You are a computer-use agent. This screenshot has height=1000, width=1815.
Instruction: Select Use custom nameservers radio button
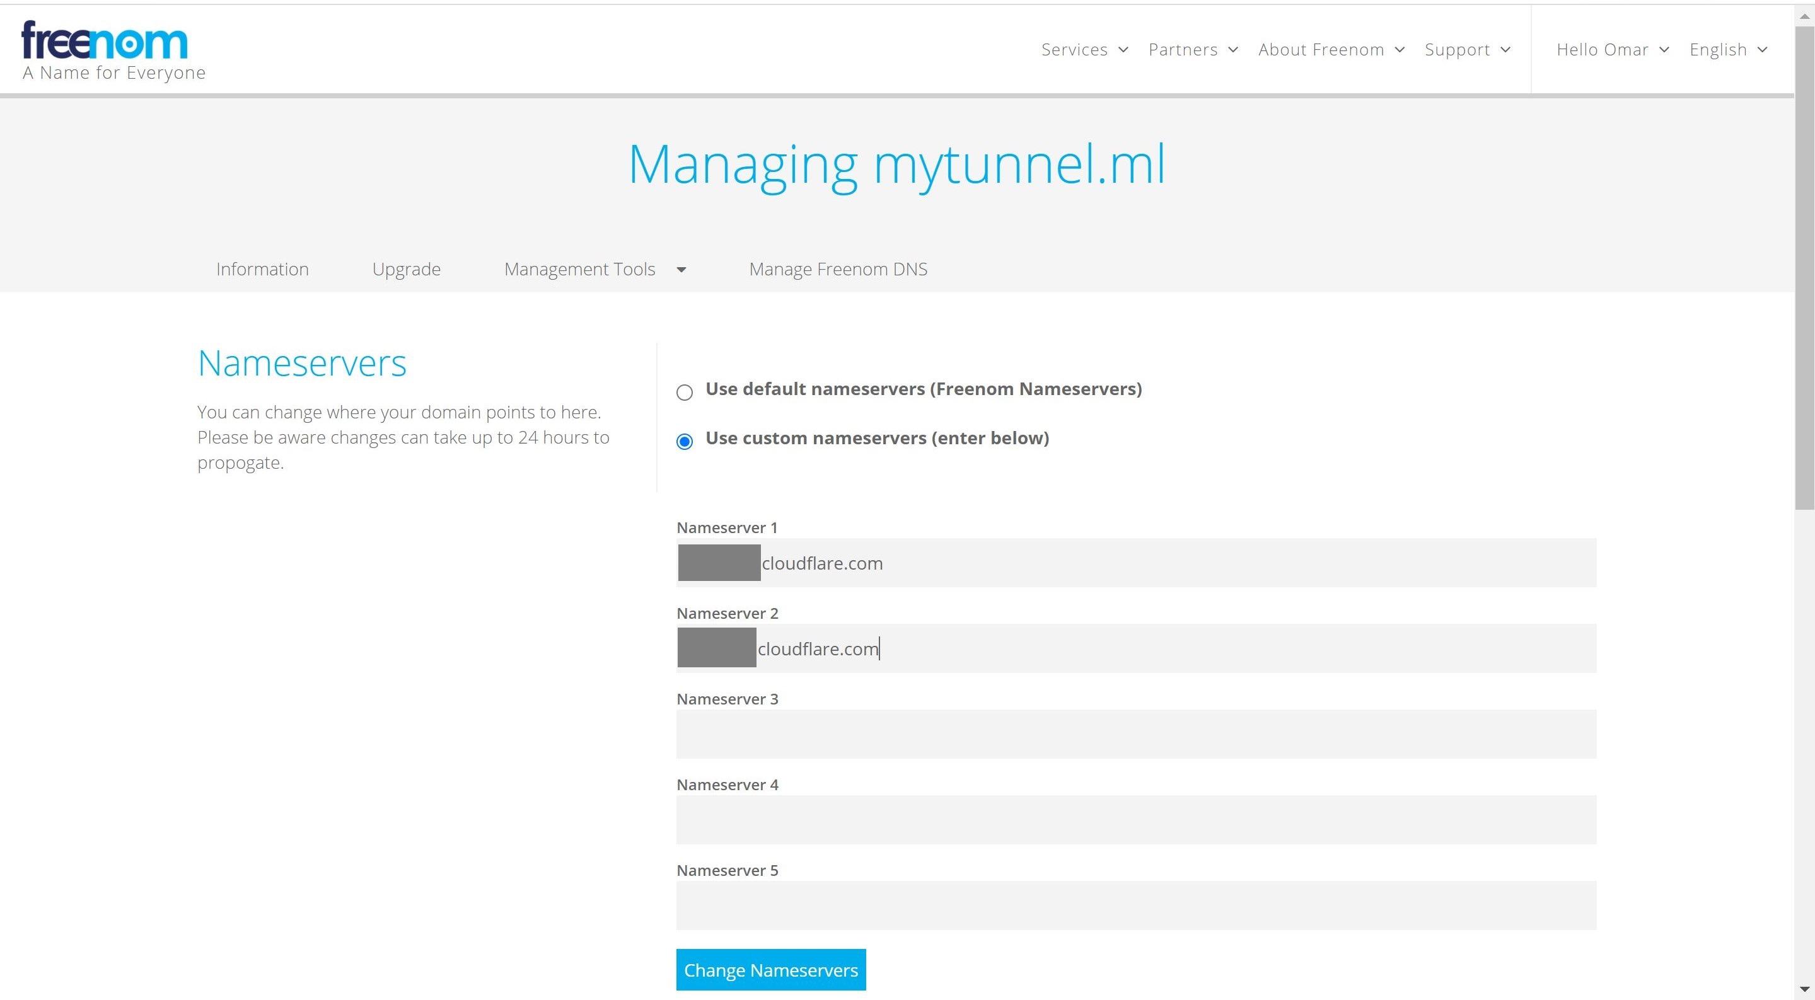(x=684, y=442)
